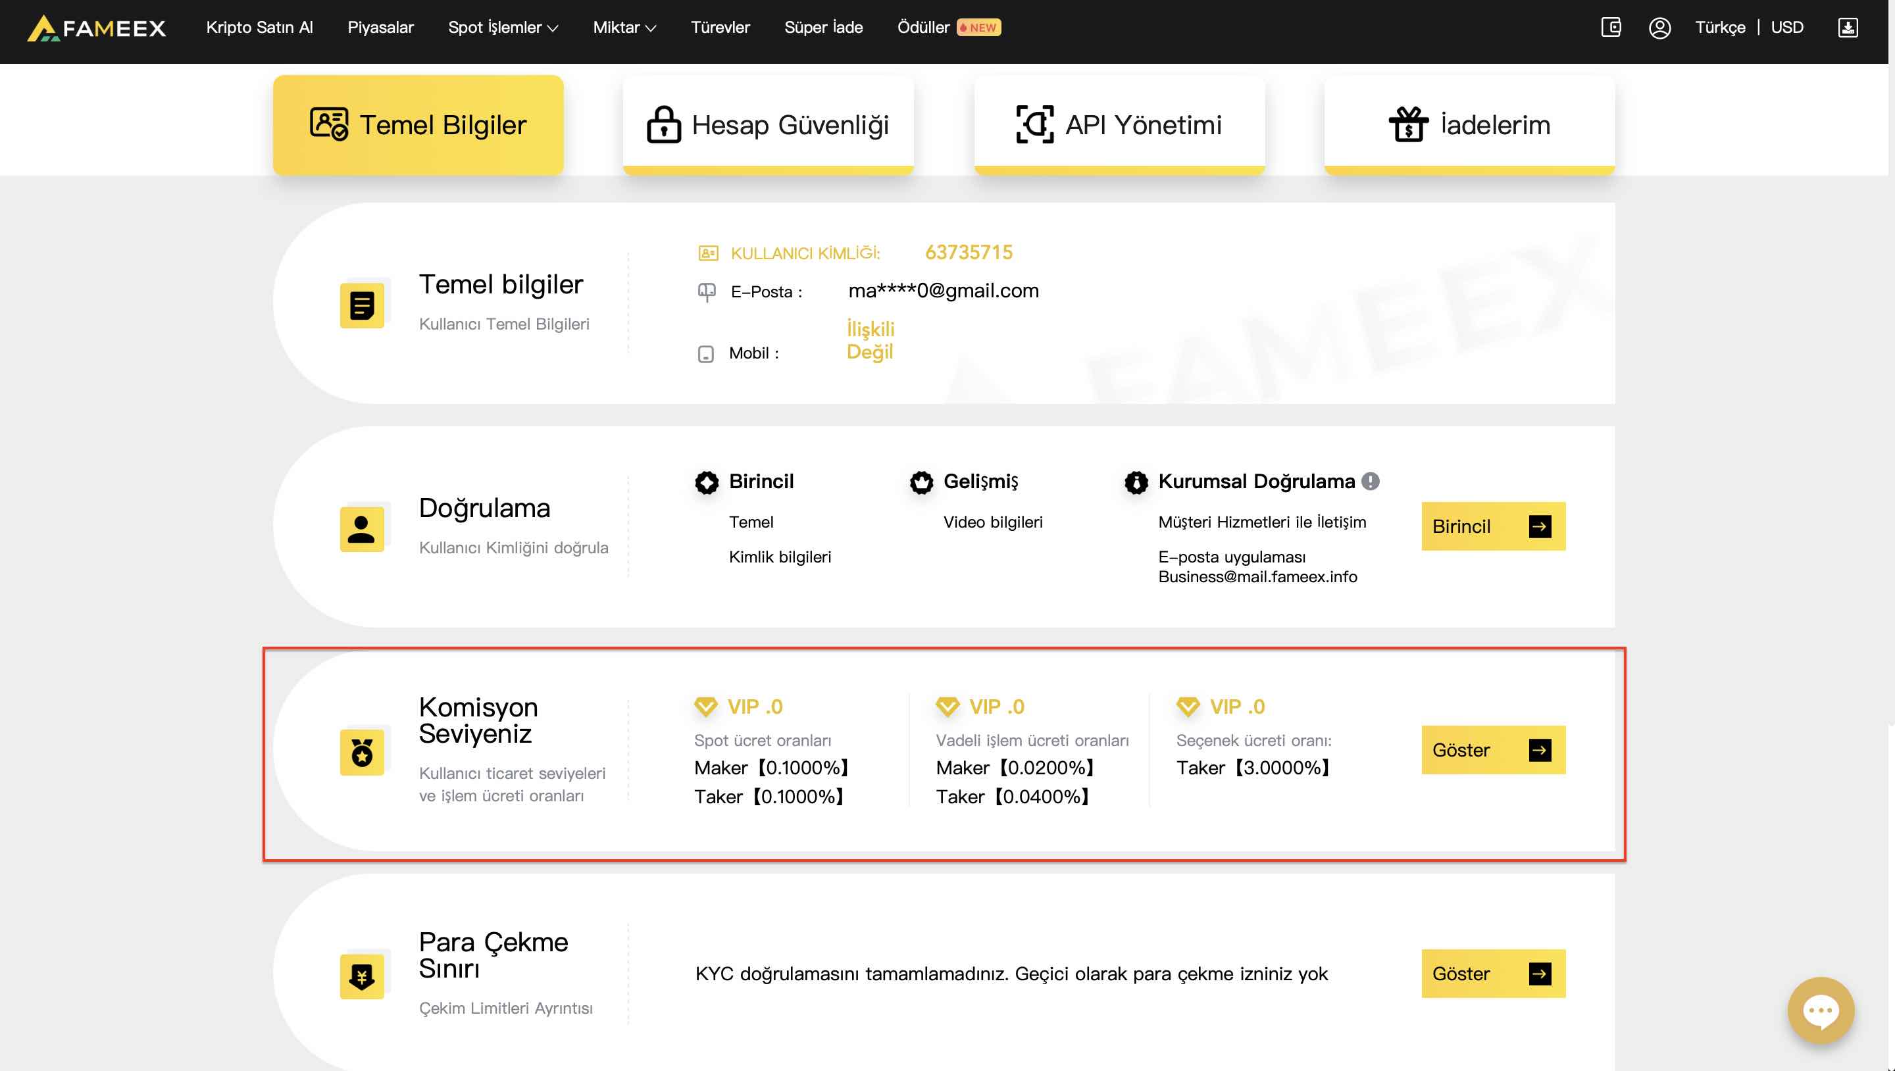Click the İadelerim gift icon

[x=1408, y=124]
